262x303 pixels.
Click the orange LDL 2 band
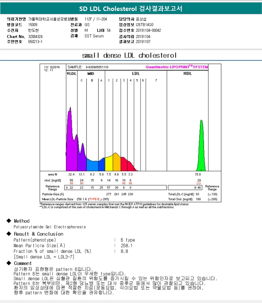tap(117, 162)
